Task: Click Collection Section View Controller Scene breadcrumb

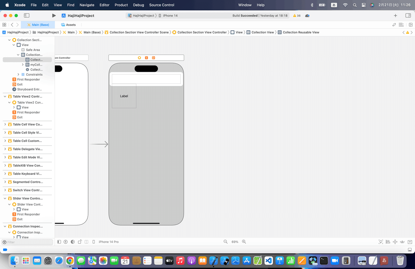Action: (137, 32)
